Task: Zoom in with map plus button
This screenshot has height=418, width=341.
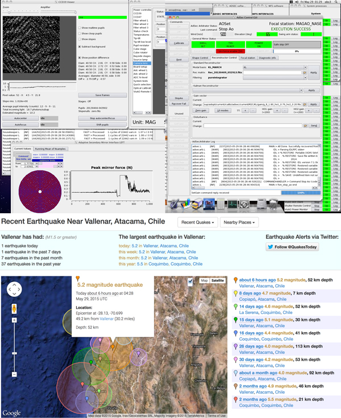Action: point(14,320)
